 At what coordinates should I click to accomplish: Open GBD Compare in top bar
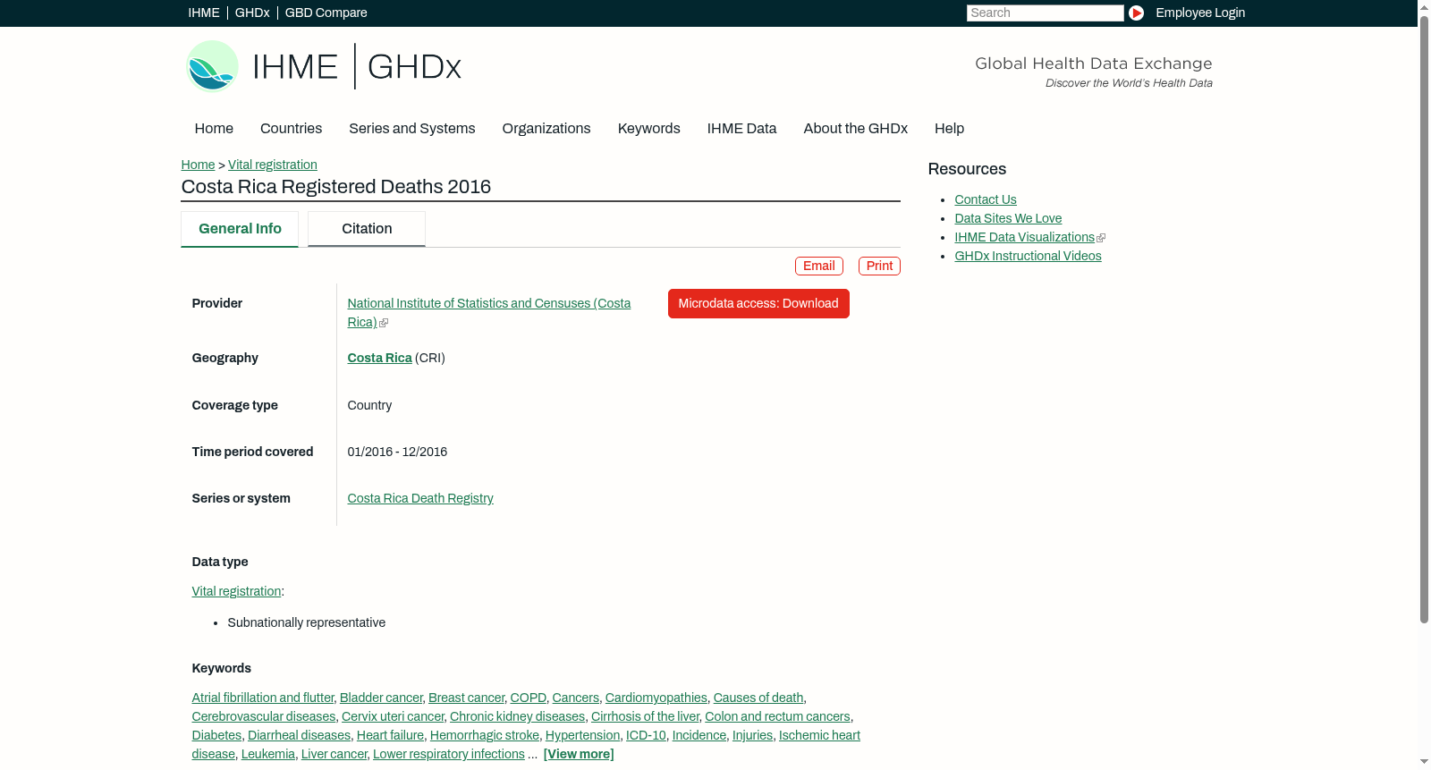326,13
